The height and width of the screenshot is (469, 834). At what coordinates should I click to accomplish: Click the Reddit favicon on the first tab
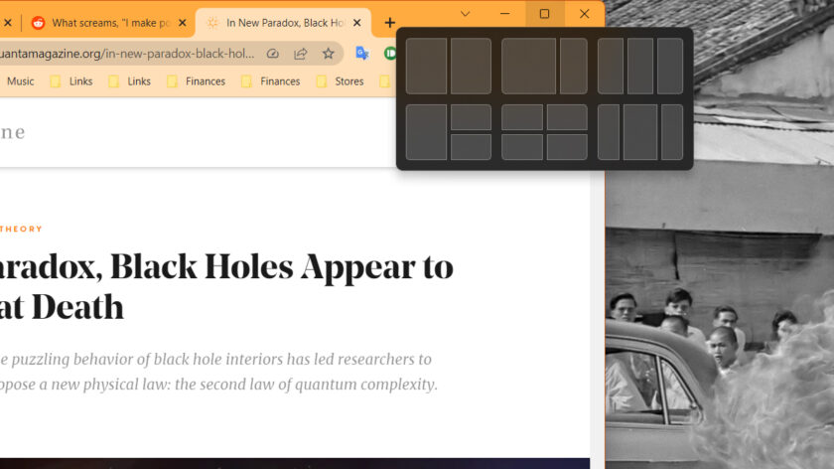point(39,23)
